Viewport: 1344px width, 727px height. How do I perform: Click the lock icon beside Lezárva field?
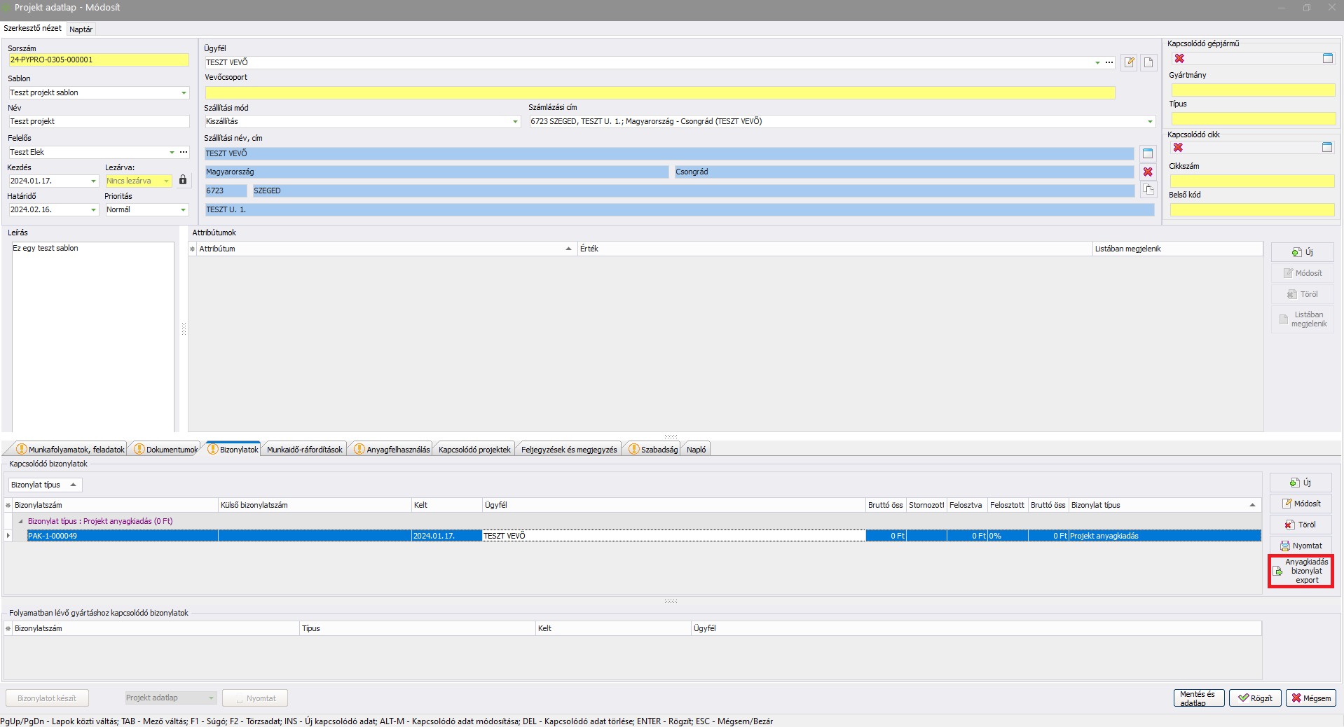[x=183, y=181]
